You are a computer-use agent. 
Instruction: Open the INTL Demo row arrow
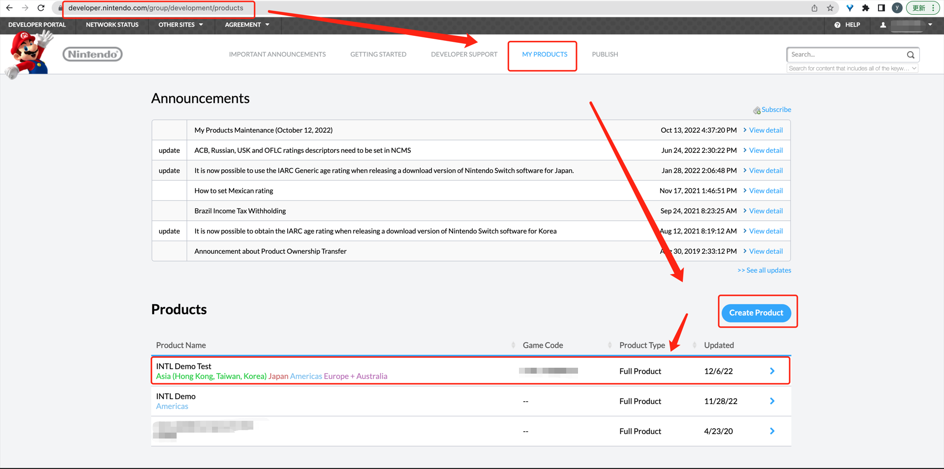click(772, 401)
